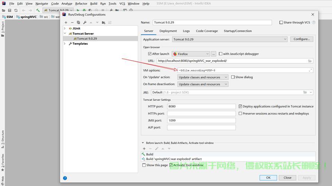Click the OK button
The image size is (332, 186).
[268, 178]
